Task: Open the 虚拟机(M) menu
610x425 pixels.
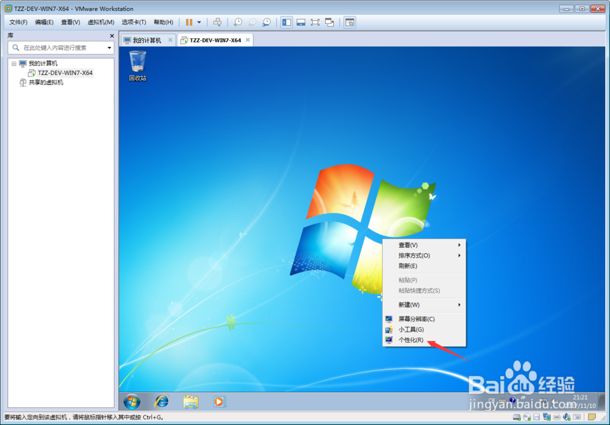Action: point(101,22)
